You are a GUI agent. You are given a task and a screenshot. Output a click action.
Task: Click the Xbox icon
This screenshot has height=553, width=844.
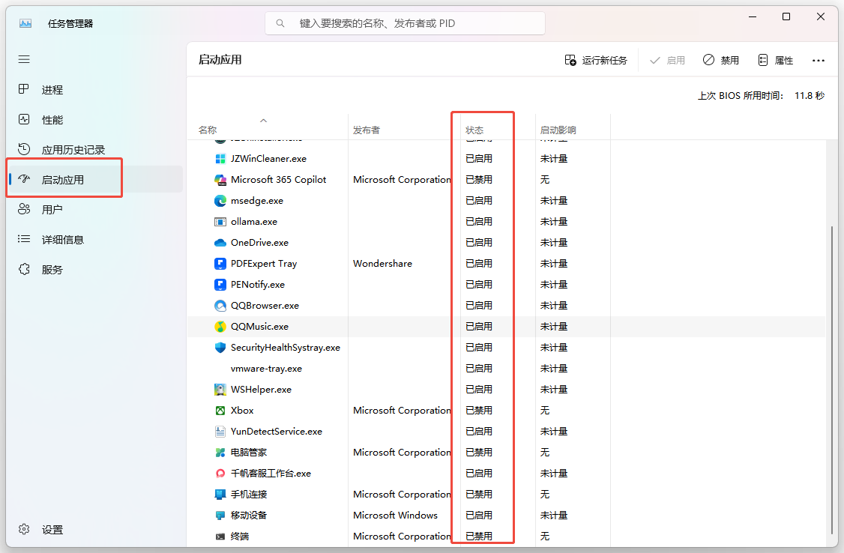click(x=220, y=411)
